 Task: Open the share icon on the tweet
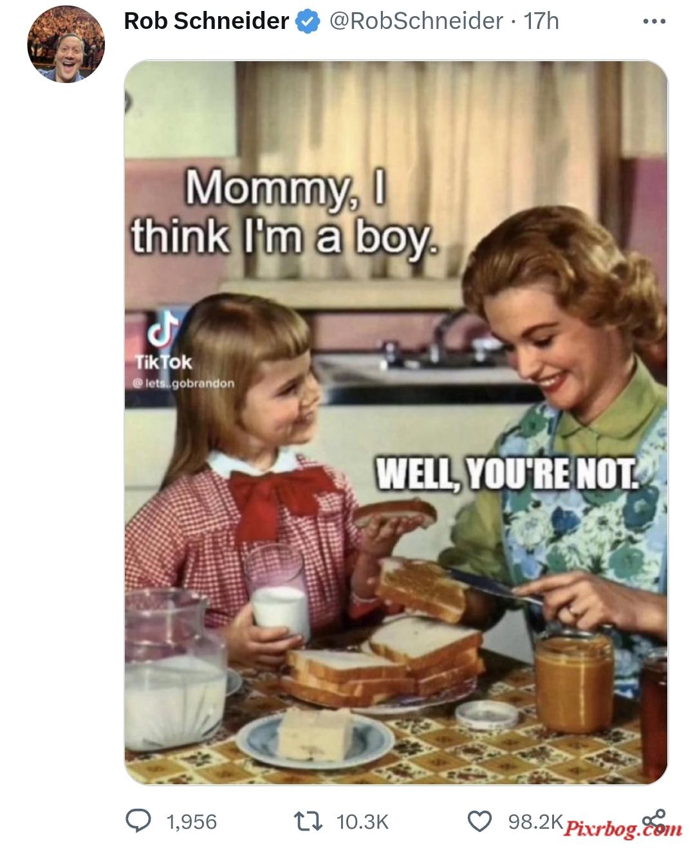(654, 820)
